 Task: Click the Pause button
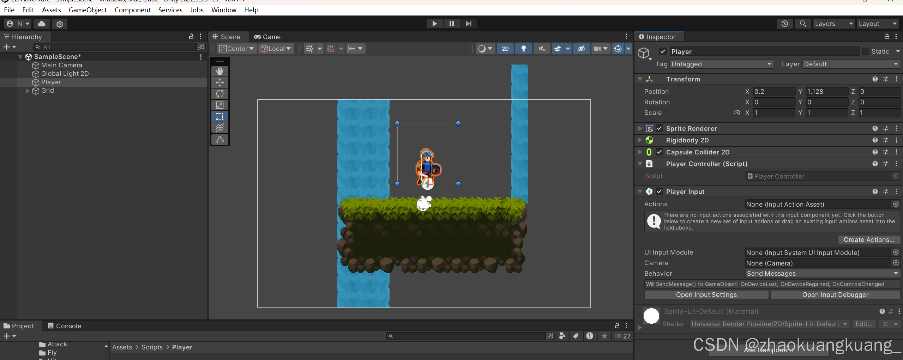[451, 24]
